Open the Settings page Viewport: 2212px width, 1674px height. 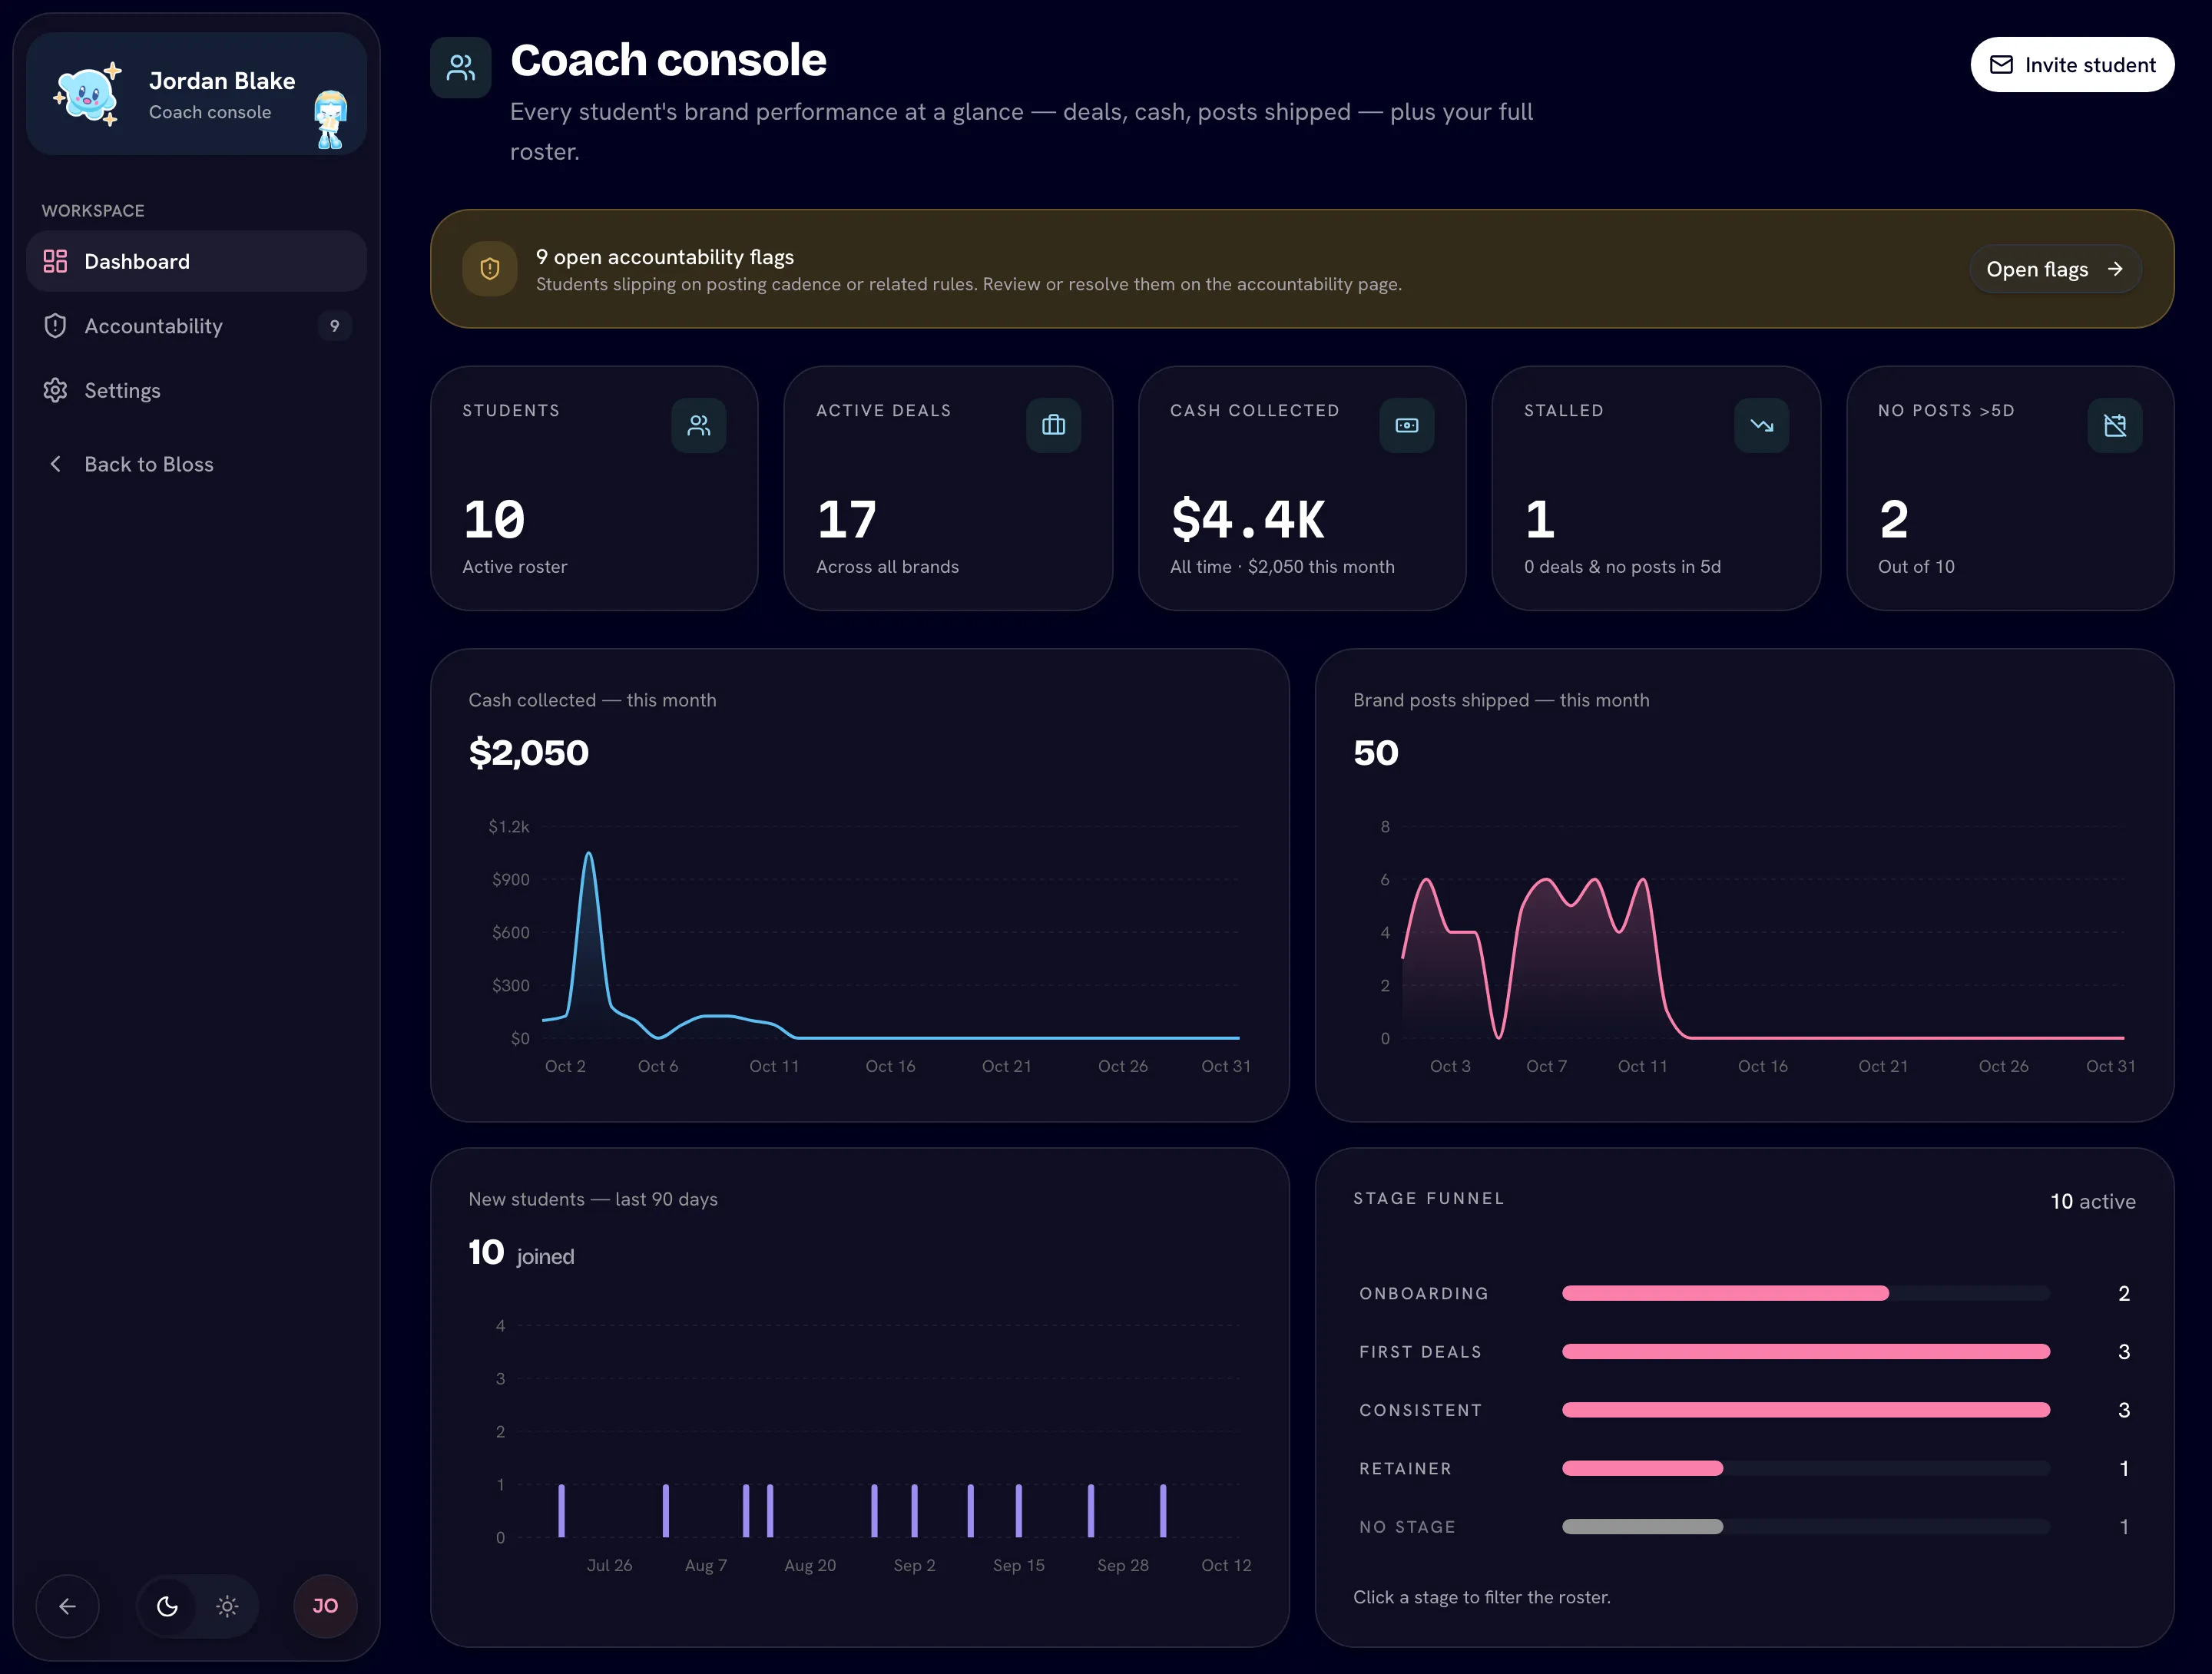(x=196, y=390)
